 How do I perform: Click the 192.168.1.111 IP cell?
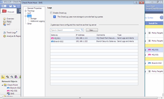tap(82, 38)
